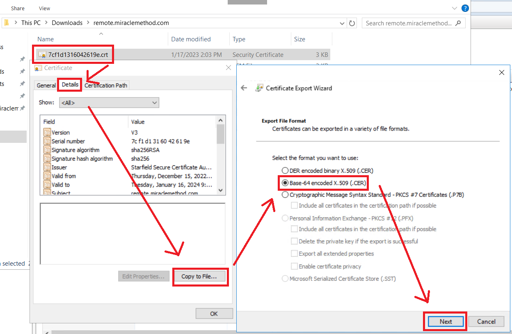Expand the ribbon using the chevron
Screen dimensions: 512x334
coord(454,8)
